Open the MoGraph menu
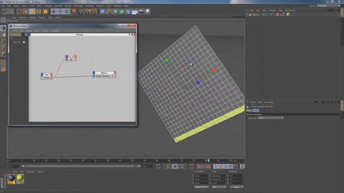Image resolution: width=344 pixels, height=193 pixels. pos(78,6)
